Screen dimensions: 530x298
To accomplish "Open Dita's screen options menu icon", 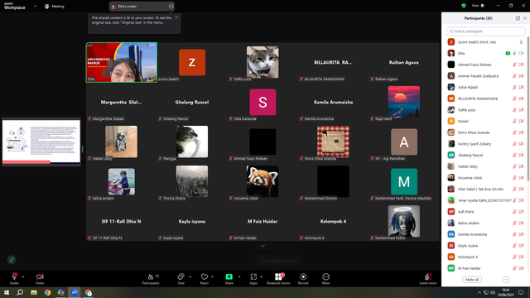I will pos(171,6).
